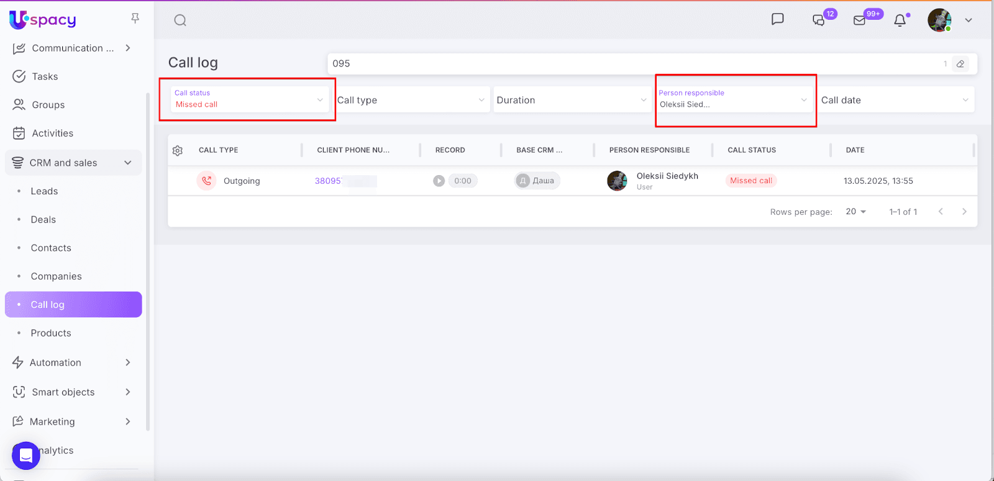This screenshot has height=481, width=994.
Task: Open Deals in the sidebar
Action: [43, 220]
